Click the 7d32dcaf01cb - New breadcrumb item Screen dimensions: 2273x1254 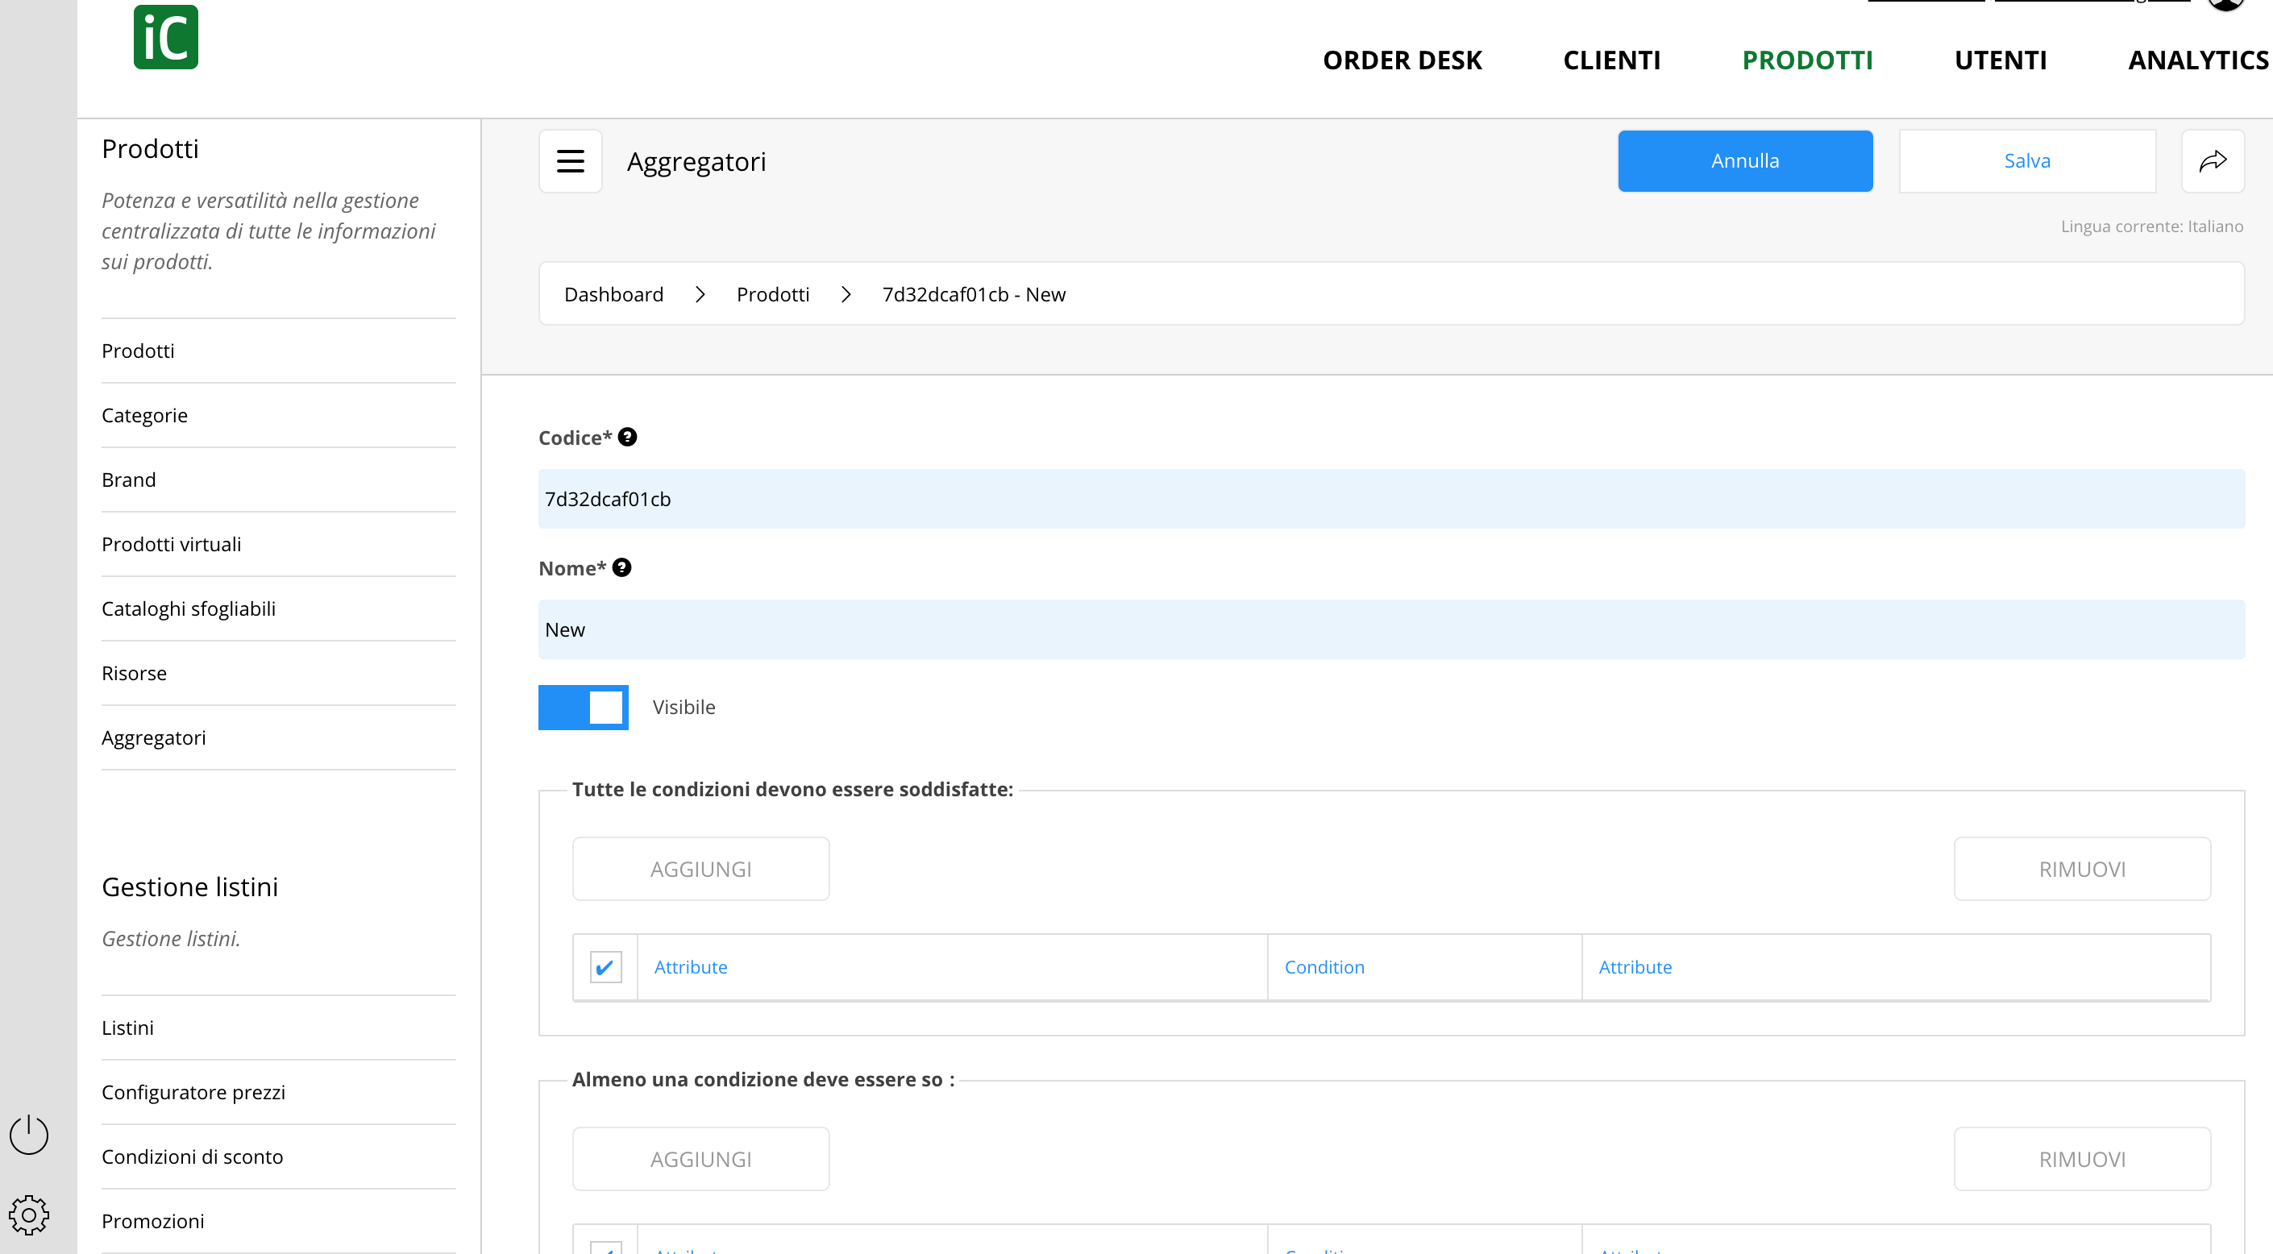(973, 295)
